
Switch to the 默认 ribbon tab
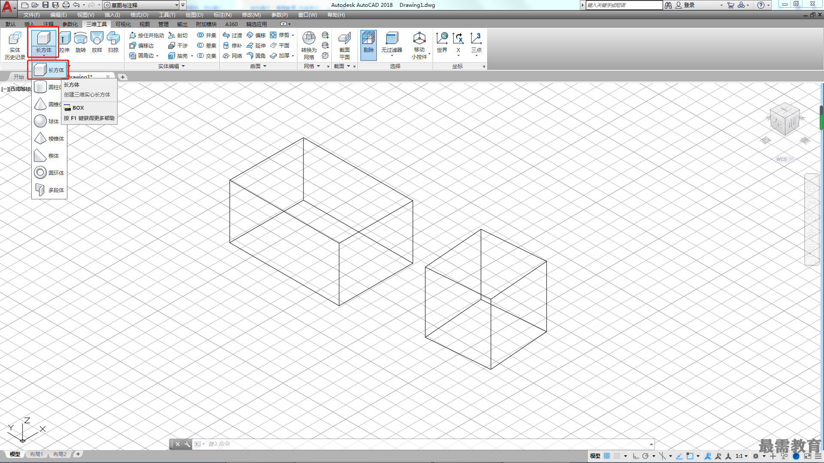tap(11, 24)
